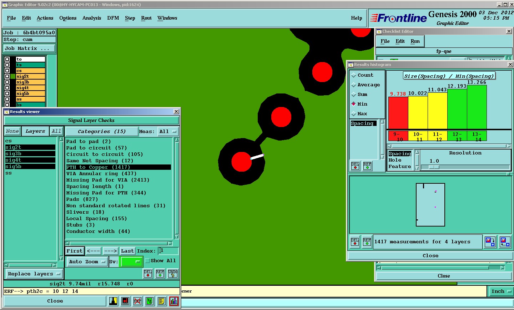Click the green numbered page icon

(150, 301)
